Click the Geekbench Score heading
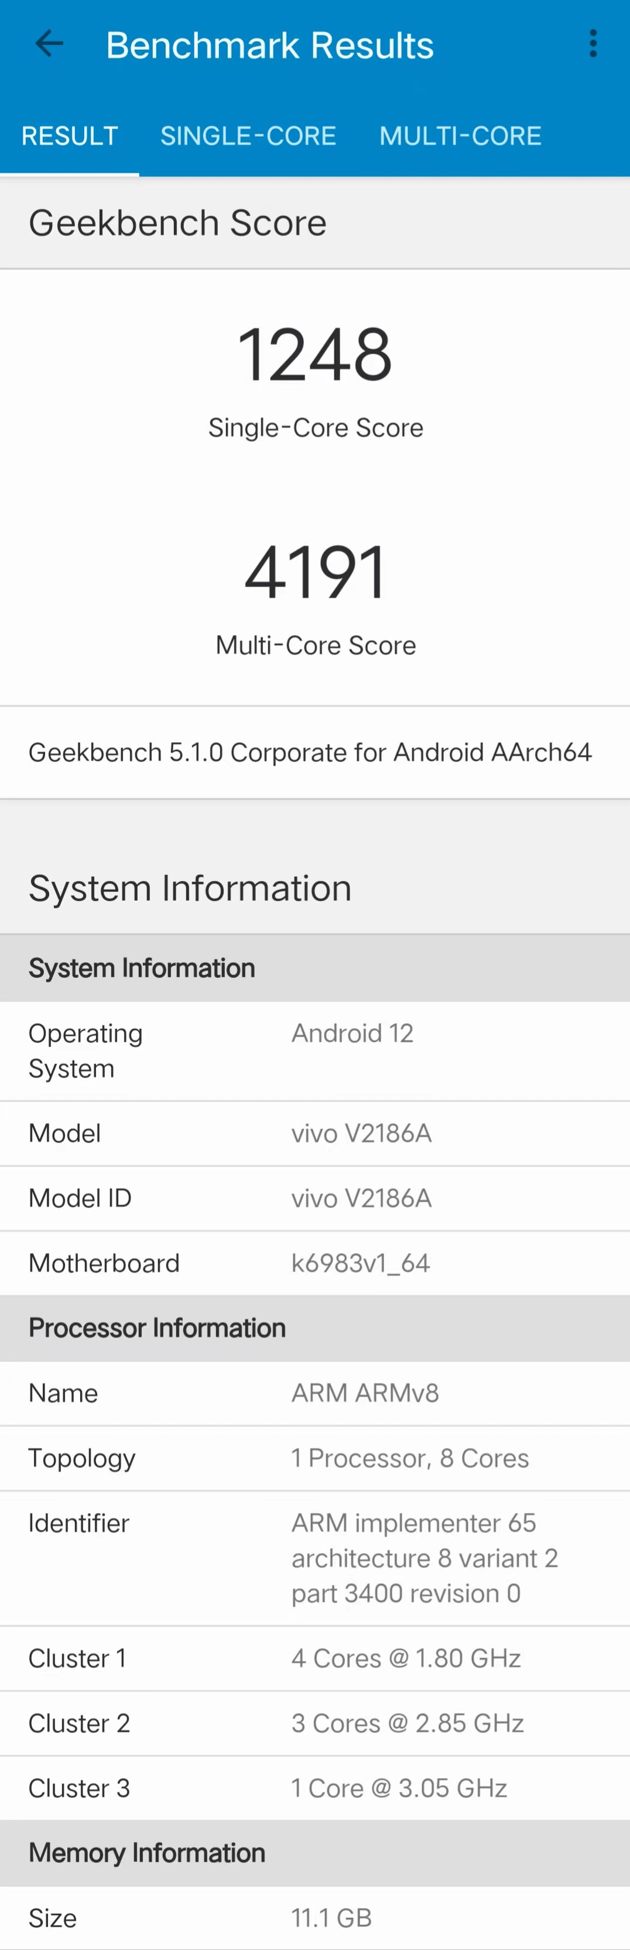Image resolution: width=630 pixels, height=1950 pixels. [177, 222]
